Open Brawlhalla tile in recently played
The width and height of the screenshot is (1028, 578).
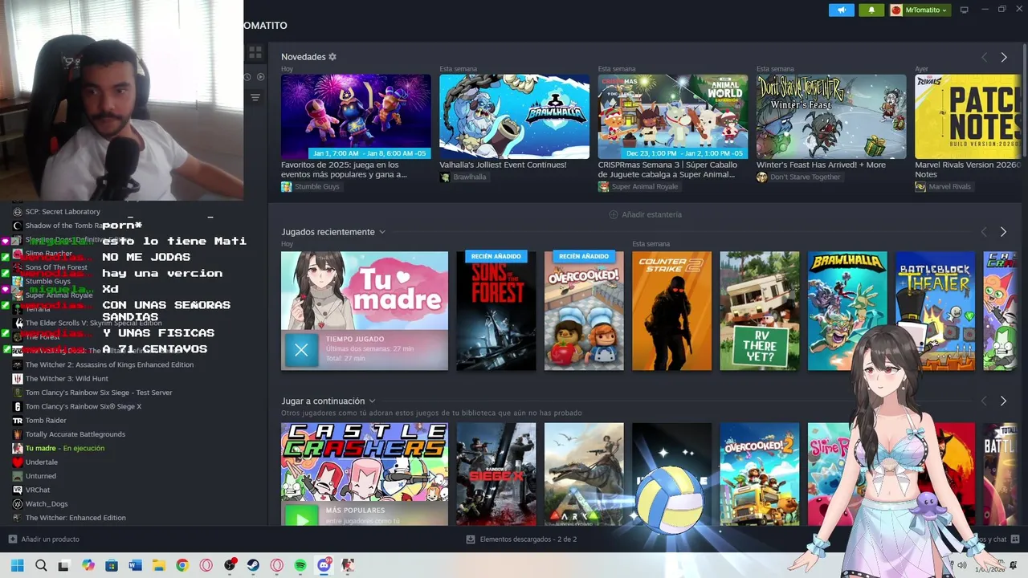tap(847, 311)
